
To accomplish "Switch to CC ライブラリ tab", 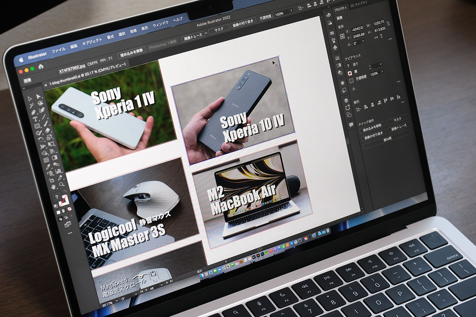I will pyautogui.click(x=359, y=4).
